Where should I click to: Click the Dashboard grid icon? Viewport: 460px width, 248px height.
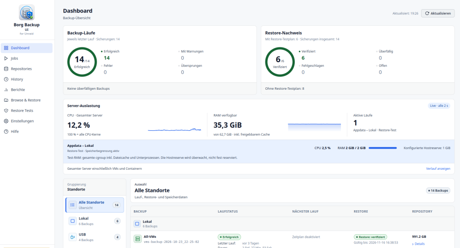click(x=6, y=48)
